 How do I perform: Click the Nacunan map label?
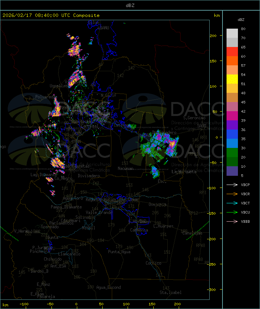click(125, 168)
